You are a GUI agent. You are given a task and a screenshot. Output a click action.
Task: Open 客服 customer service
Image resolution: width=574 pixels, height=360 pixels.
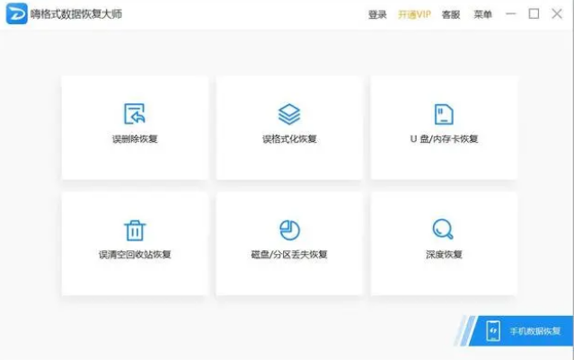[451, 14]
